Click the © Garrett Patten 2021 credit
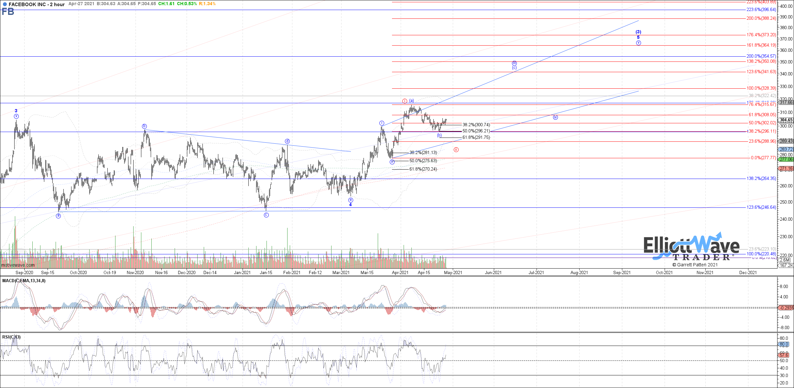Viewport: 794px width, 388px height. [695, 265]
